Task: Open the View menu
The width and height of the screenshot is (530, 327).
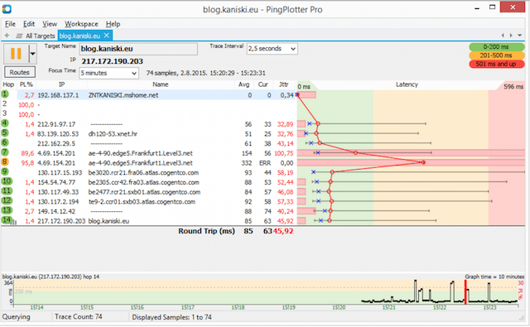Action: 50,24
